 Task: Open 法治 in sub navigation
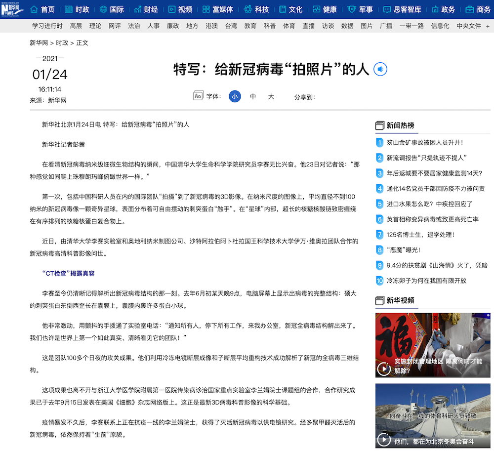point(134,26)
